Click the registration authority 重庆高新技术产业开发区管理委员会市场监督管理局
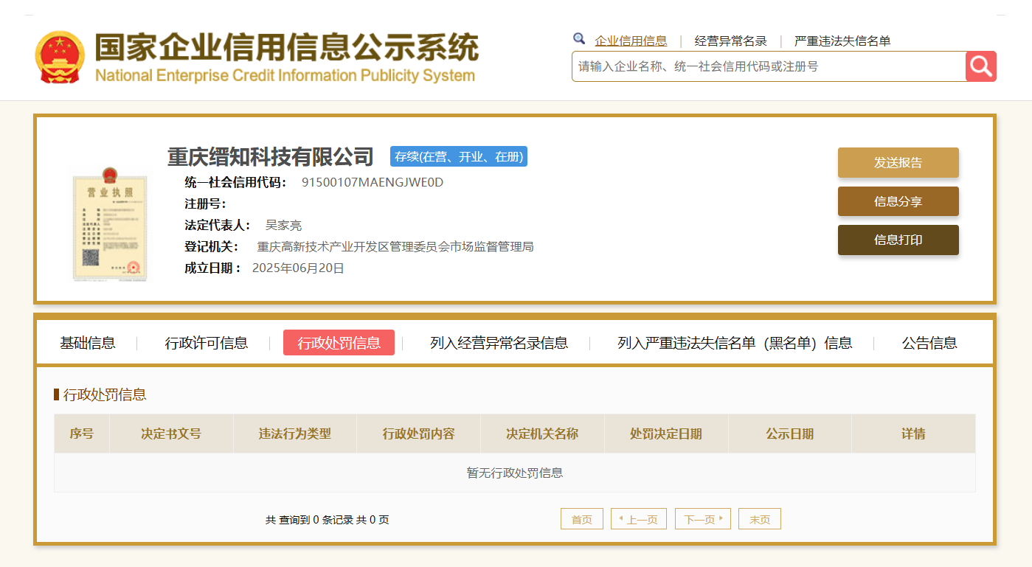Screen dimensions: 1032x567 (x=395, y=246)
